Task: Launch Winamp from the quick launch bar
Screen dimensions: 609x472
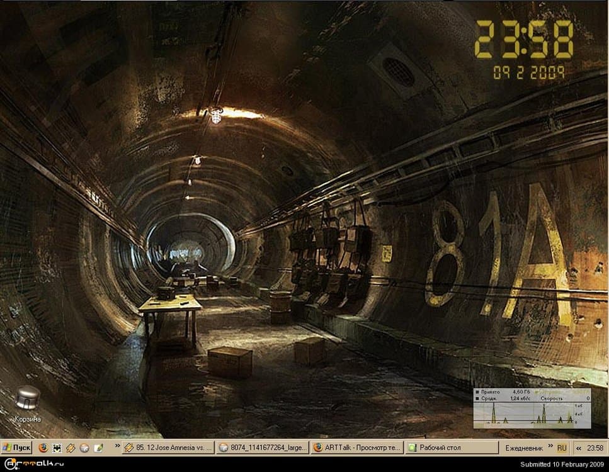Action: click(x=71, y=448)
